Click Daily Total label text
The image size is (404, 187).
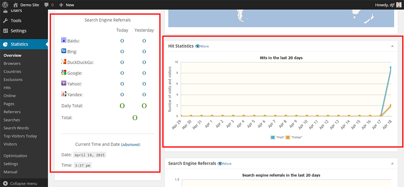click(x=72, y=106)
